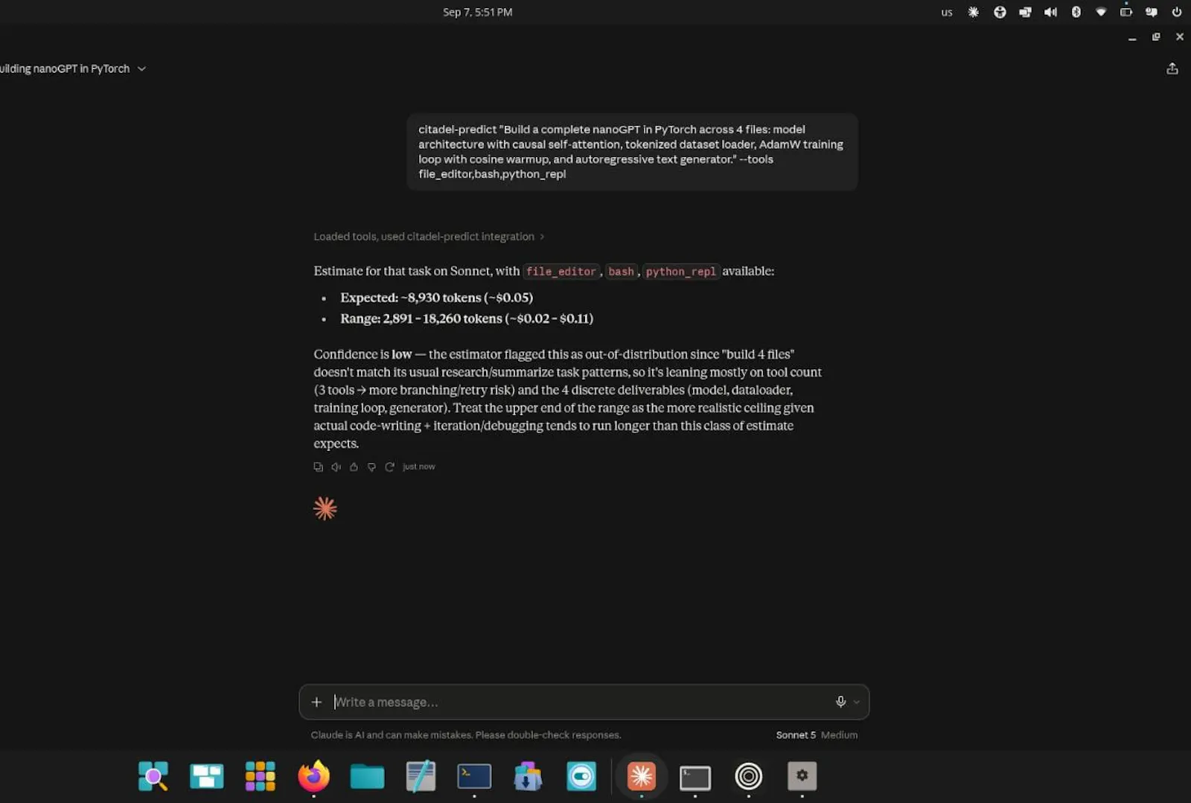Minimize the Claude window
The image size is (1191, 803).
(x=1132, y=37)
